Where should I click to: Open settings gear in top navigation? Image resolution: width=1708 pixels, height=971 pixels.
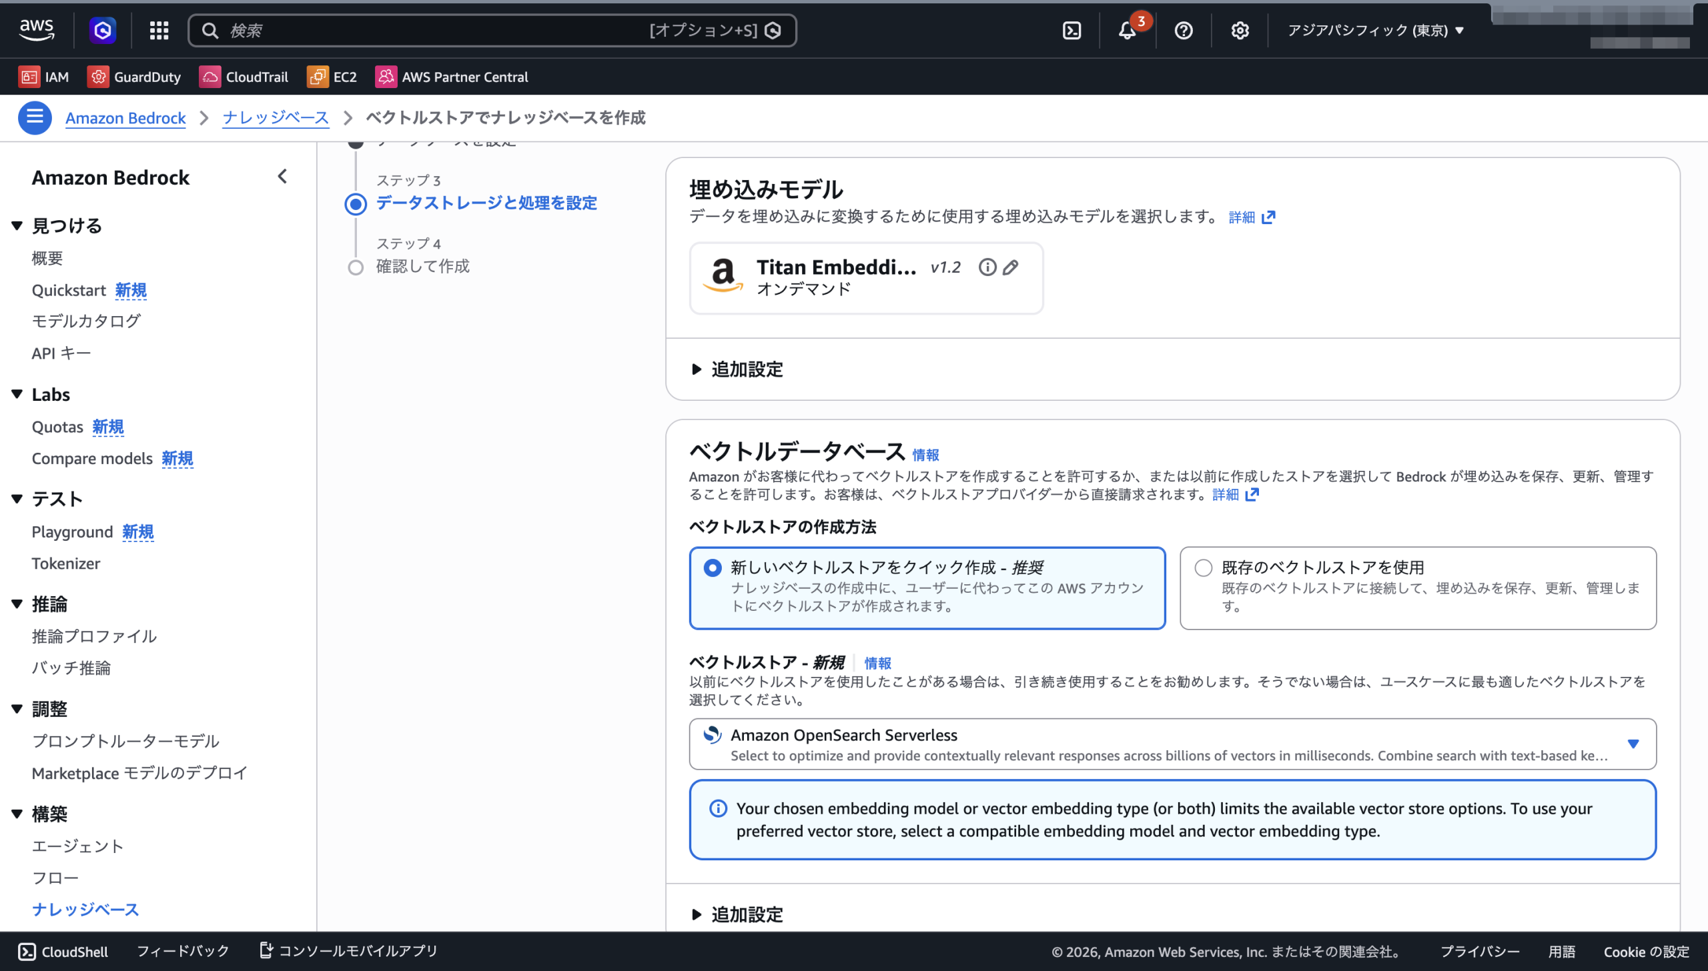tap(1240, 31)
